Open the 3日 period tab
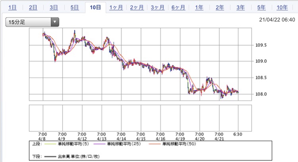Screen dimensions: 298x162 click(x=54, y=8)
